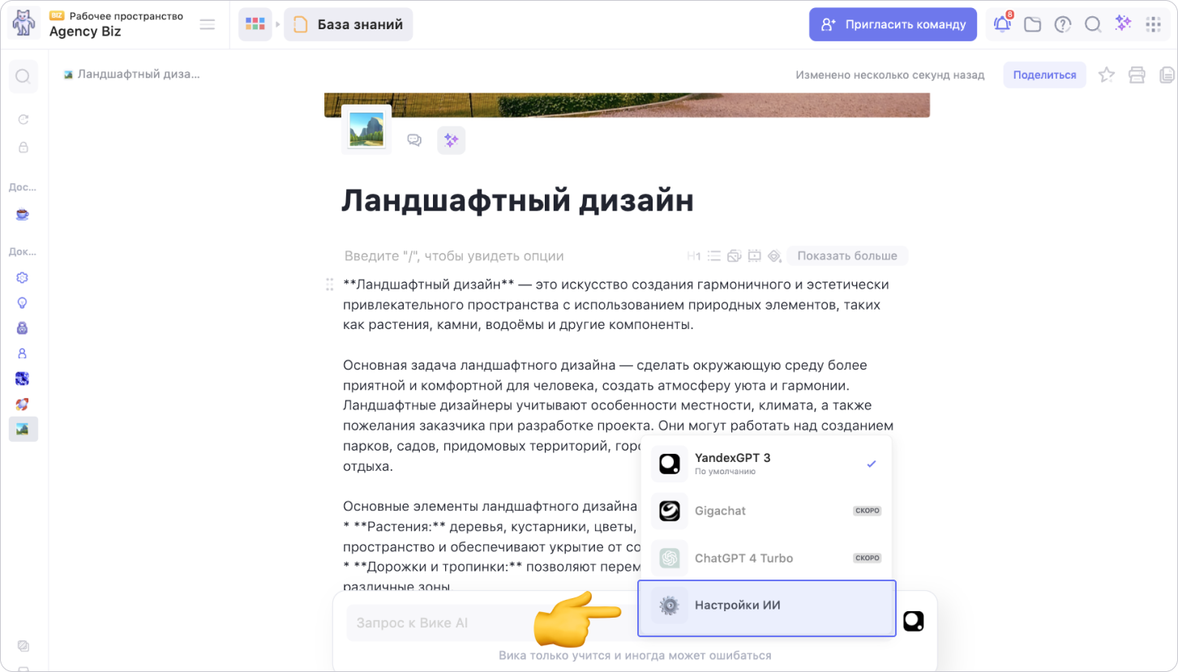Click the folder icon in top bar
This screenshot has width=1178, height=672.
(x=1032, y=24)
